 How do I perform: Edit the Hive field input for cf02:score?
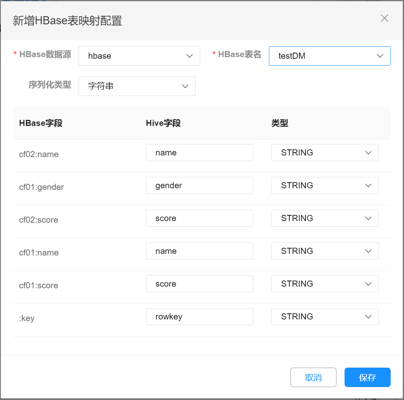click(199, 218)
